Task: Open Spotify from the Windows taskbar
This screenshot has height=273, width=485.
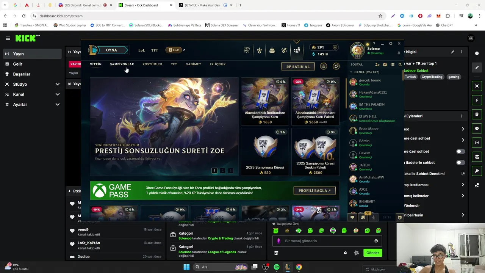Action: 277,267
